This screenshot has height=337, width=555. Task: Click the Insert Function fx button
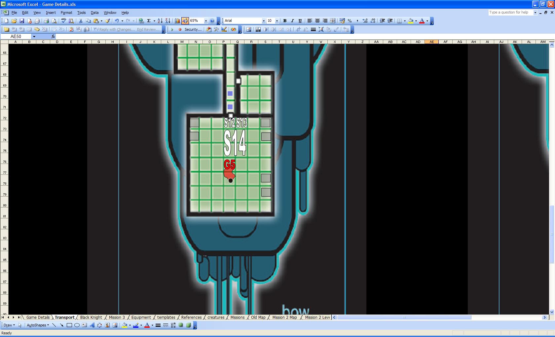(x=53, y=36)
